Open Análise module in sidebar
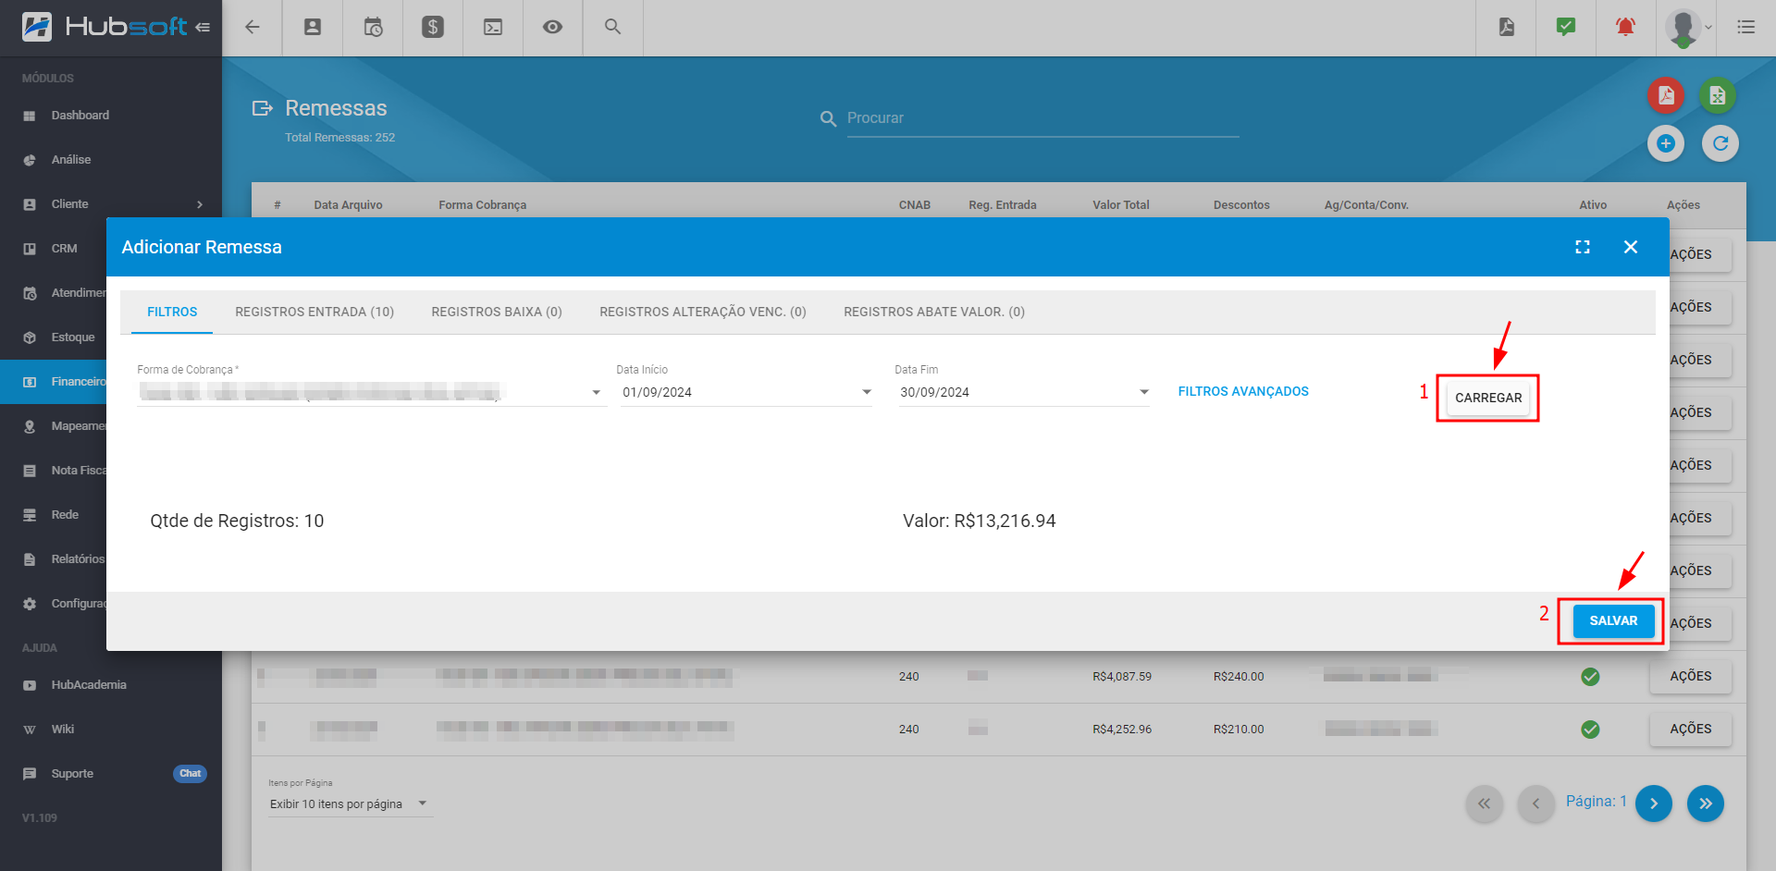The height and width of the screenshot is (871, 1776). tap(111, 160)
